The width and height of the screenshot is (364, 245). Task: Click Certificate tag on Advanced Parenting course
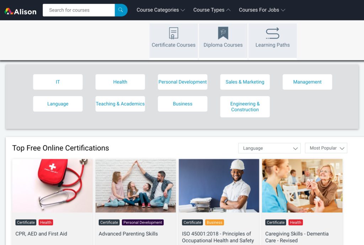[109, 223]
